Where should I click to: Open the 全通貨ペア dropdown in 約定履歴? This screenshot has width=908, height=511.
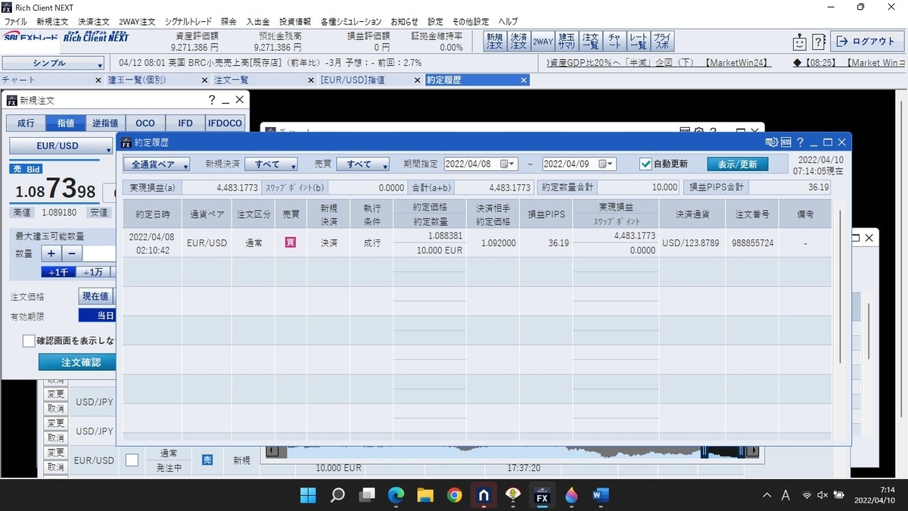(x=157, y=164)
